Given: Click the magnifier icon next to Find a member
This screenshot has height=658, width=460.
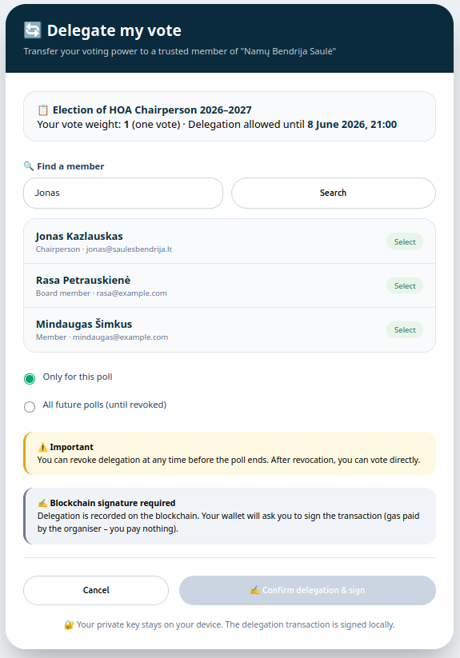Looking at the screenshot, I should (29, 166).
